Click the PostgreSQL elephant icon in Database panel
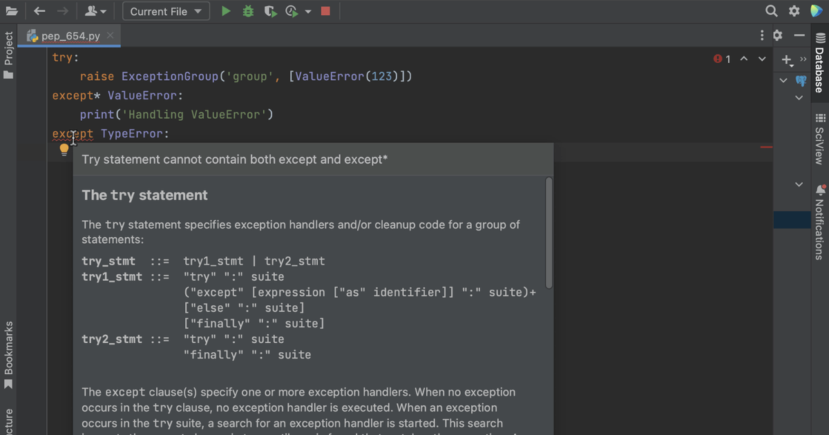829x435 pixels. coord(800,80)
